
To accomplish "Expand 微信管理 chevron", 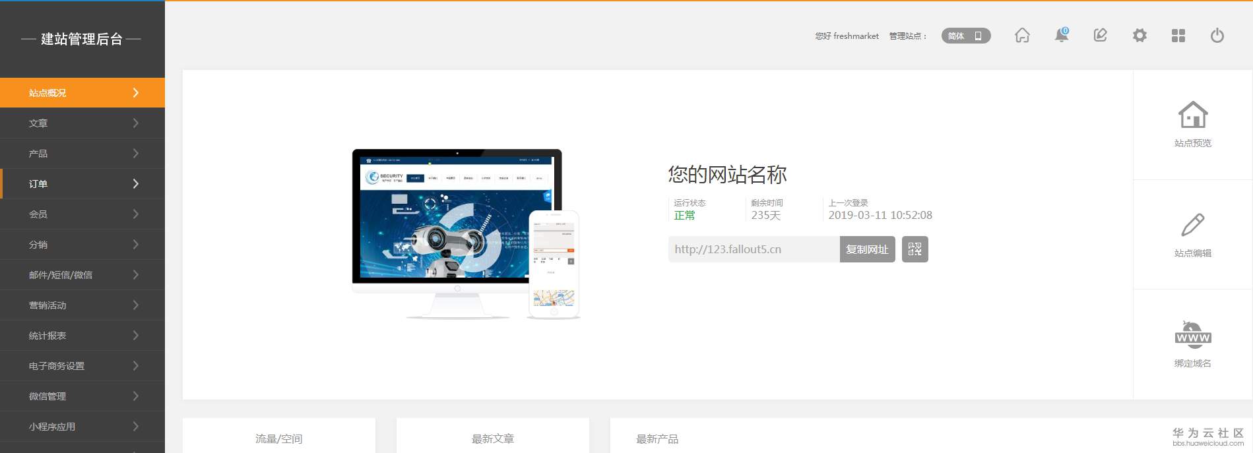I will click(135, 396).
